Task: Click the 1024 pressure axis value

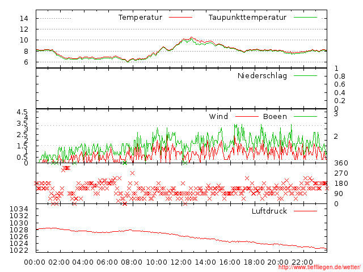Action: click(19, 244)
